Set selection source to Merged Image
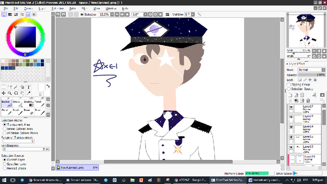The height and width of the screenshot is (184, 327). pos(5,168)
